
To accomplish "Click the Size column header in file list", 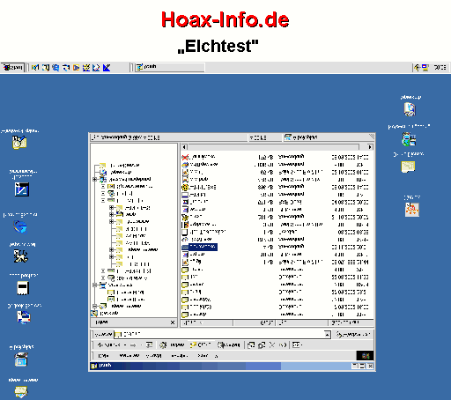I will [x=254, y=322].
